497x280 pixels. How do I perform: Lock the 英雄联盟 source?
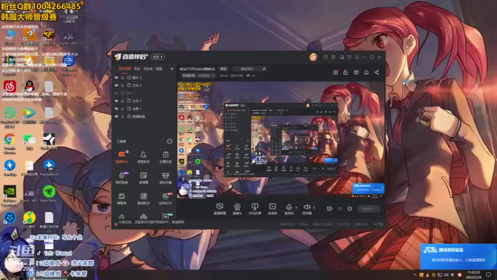click(122, 116)
